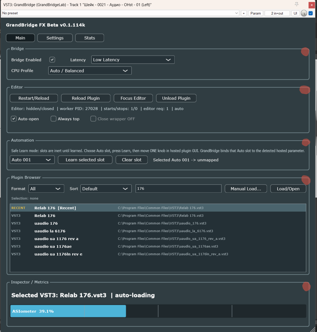Click the Clear slot button
This screenshot has height=332, width=317.
pos(132,160)
